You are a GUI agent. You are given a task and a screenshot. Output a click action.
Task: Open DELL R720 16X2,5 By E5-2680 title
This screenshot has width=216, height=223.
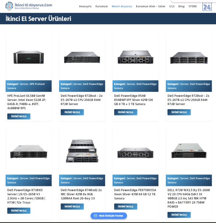pyautogui.click(x=189, y=198)
